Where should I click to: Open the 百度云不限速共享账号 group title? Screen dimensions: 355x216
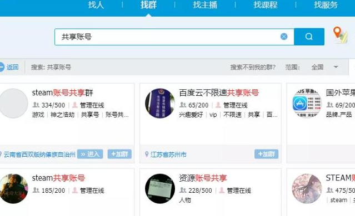219,92
